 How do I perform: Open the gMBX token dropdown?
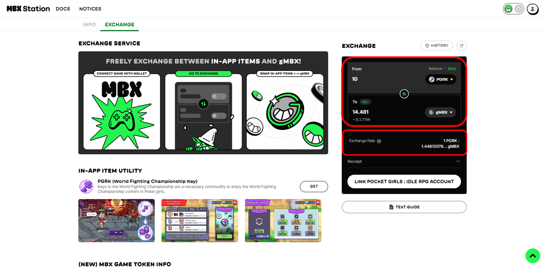click(440, 112)
